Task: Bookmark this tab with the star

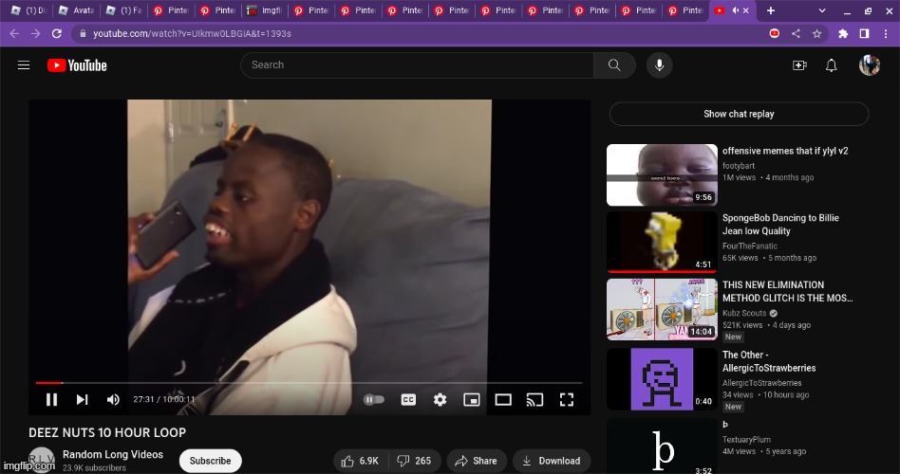Action: pyautogui.click(x=816, y=34)
